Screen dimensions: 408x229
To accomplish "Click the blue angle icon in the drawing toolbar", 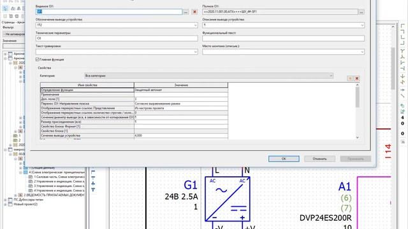I will point(93,172).
